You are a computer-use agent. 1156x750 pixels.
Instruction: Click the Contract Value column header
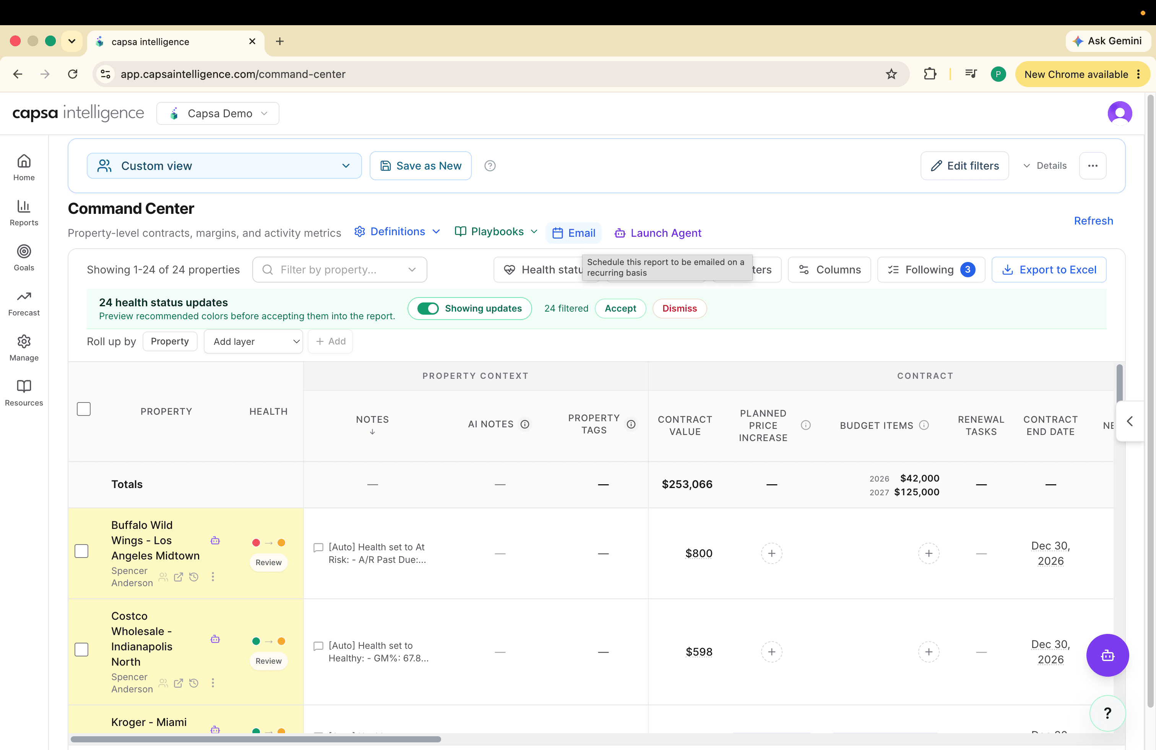685,425
